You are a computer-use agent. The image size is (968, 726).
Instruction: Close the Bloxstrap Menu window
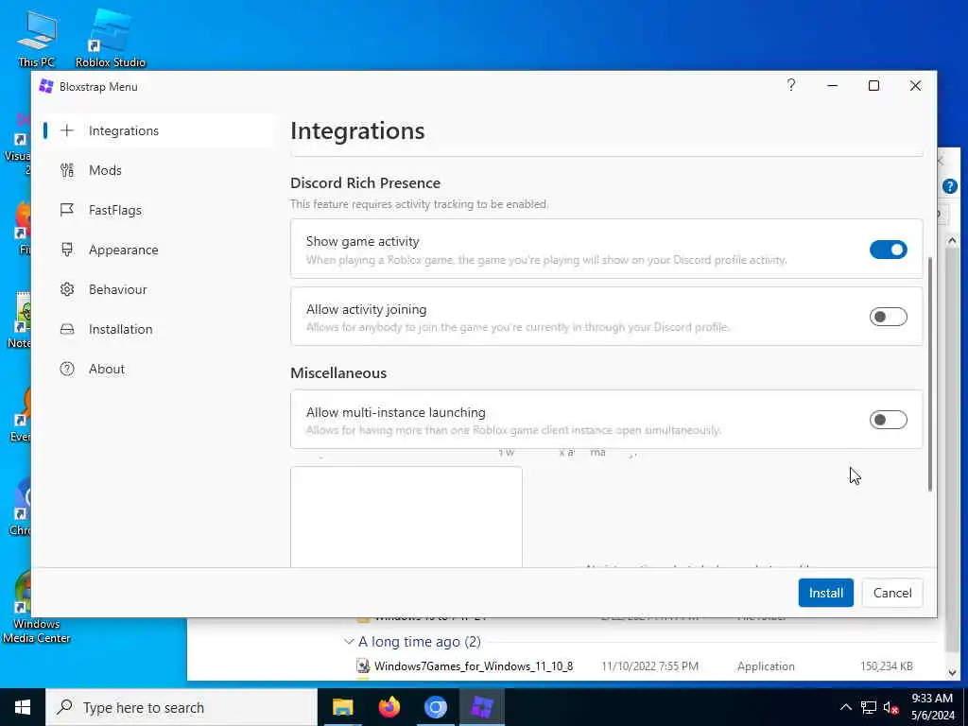[915, 86]
